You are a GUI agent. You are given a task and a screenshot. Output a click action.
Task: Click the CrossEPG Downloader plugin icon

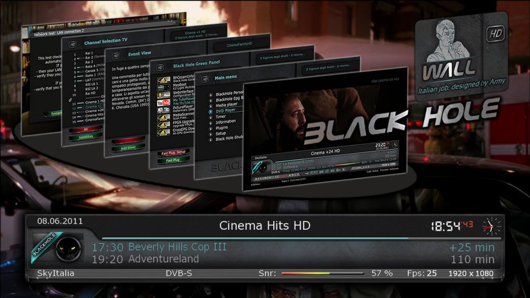163,132
